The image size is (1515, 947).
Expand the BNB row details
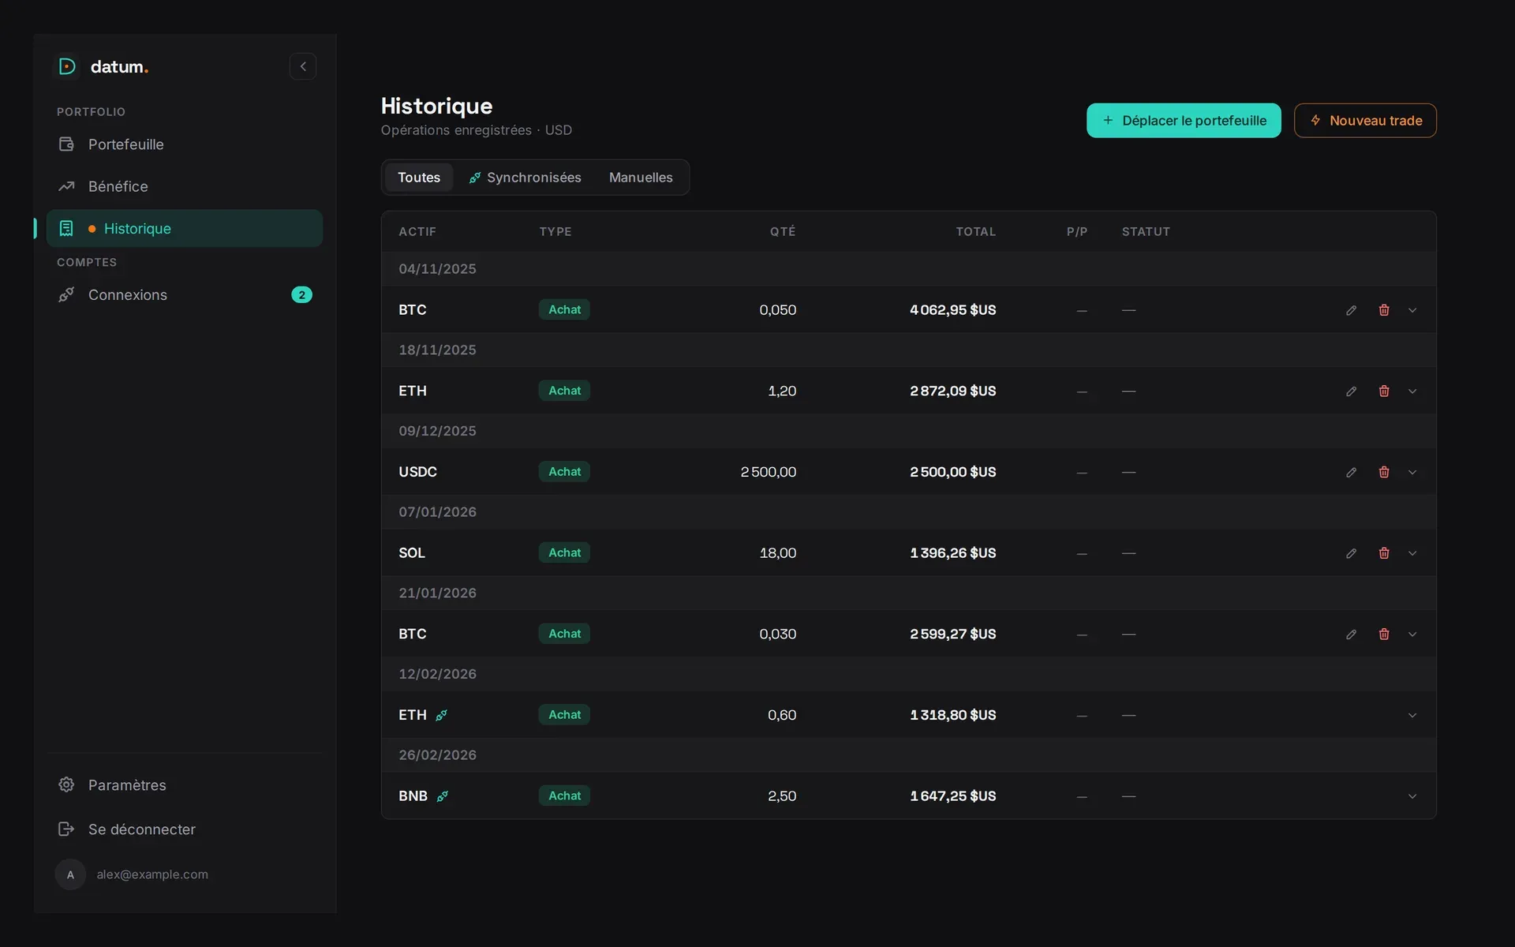click(1412, 796)
